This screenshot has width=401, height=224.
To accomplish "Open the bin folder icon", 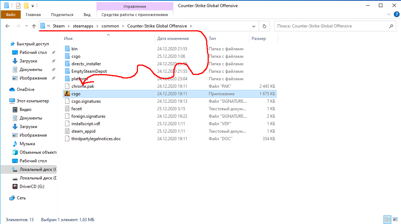I will tap(67, 49).
